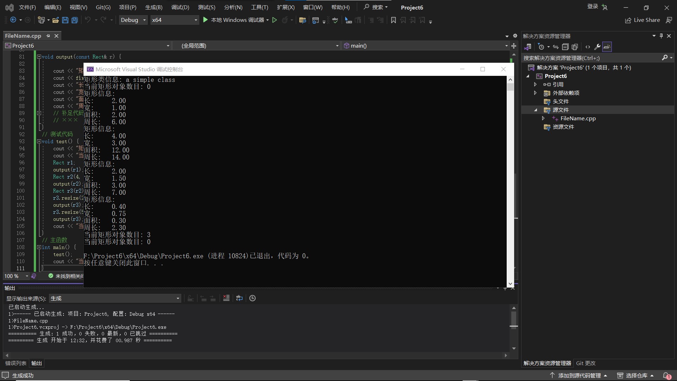The height and width of the screenshot is (381, 677).
Task: Toggle Preview Selected Items in Solution Explorer
Action: pyautogui.click(x=607, y=47)
